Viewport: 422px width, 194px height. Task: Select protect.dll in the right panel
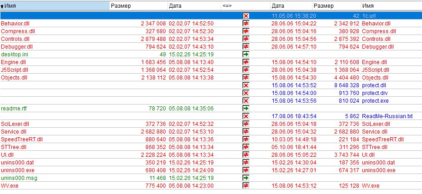click(374, 85)
